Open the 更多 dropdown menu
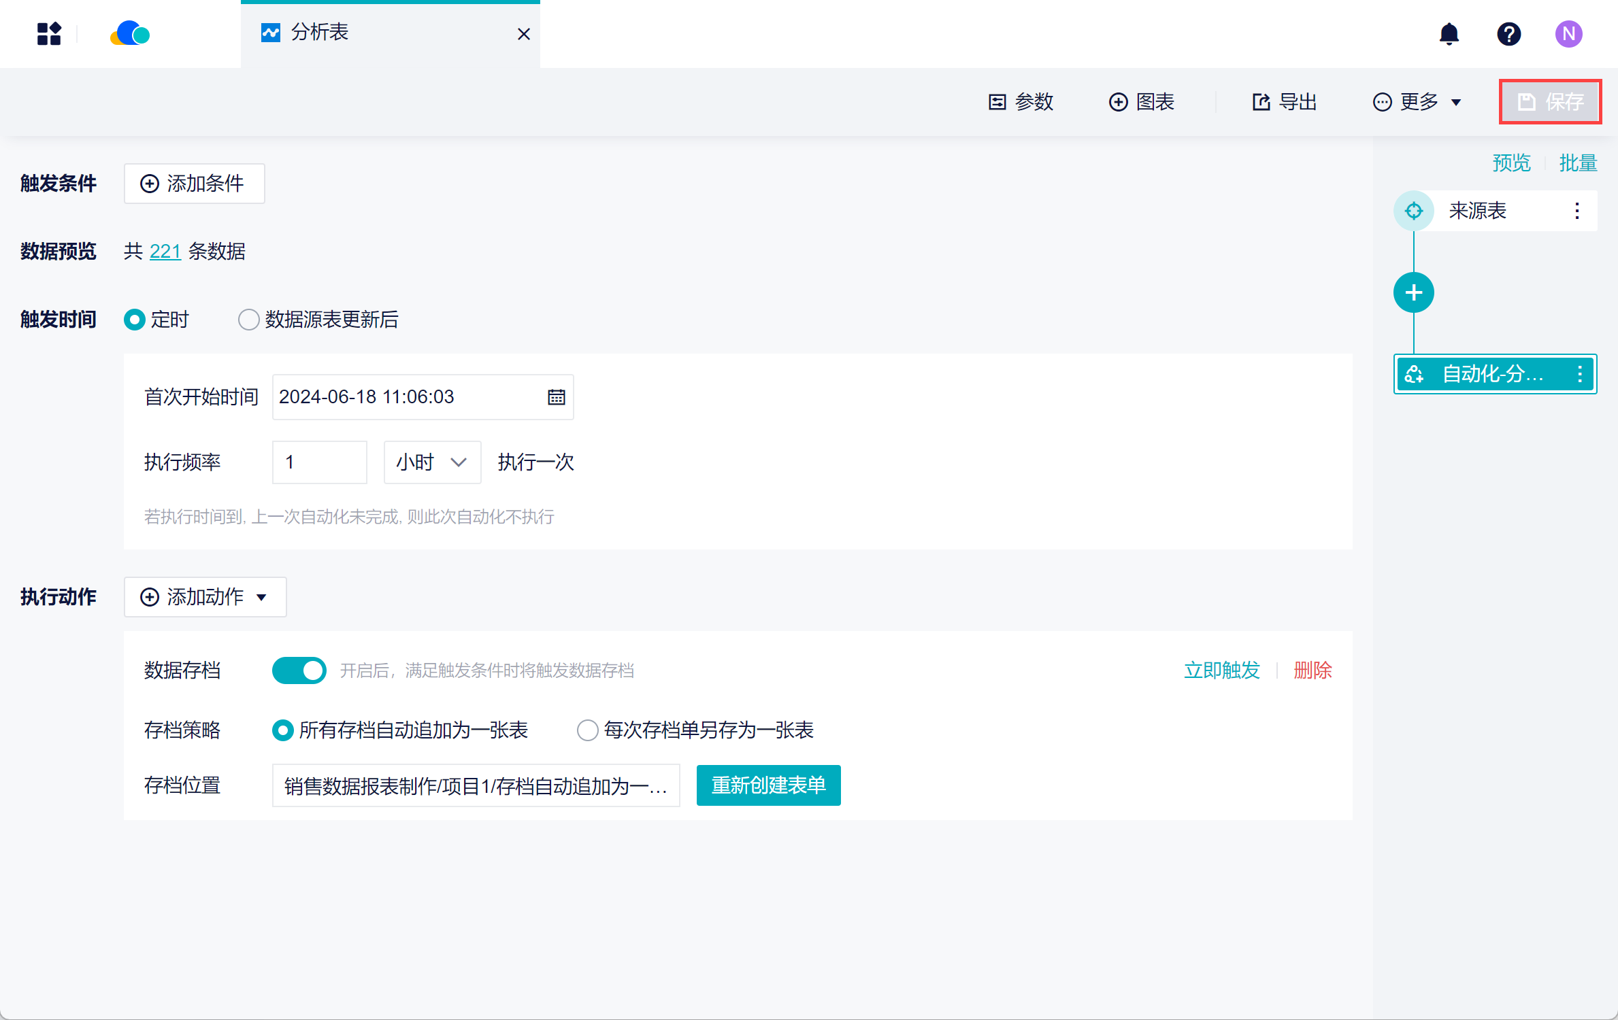 1417,102
